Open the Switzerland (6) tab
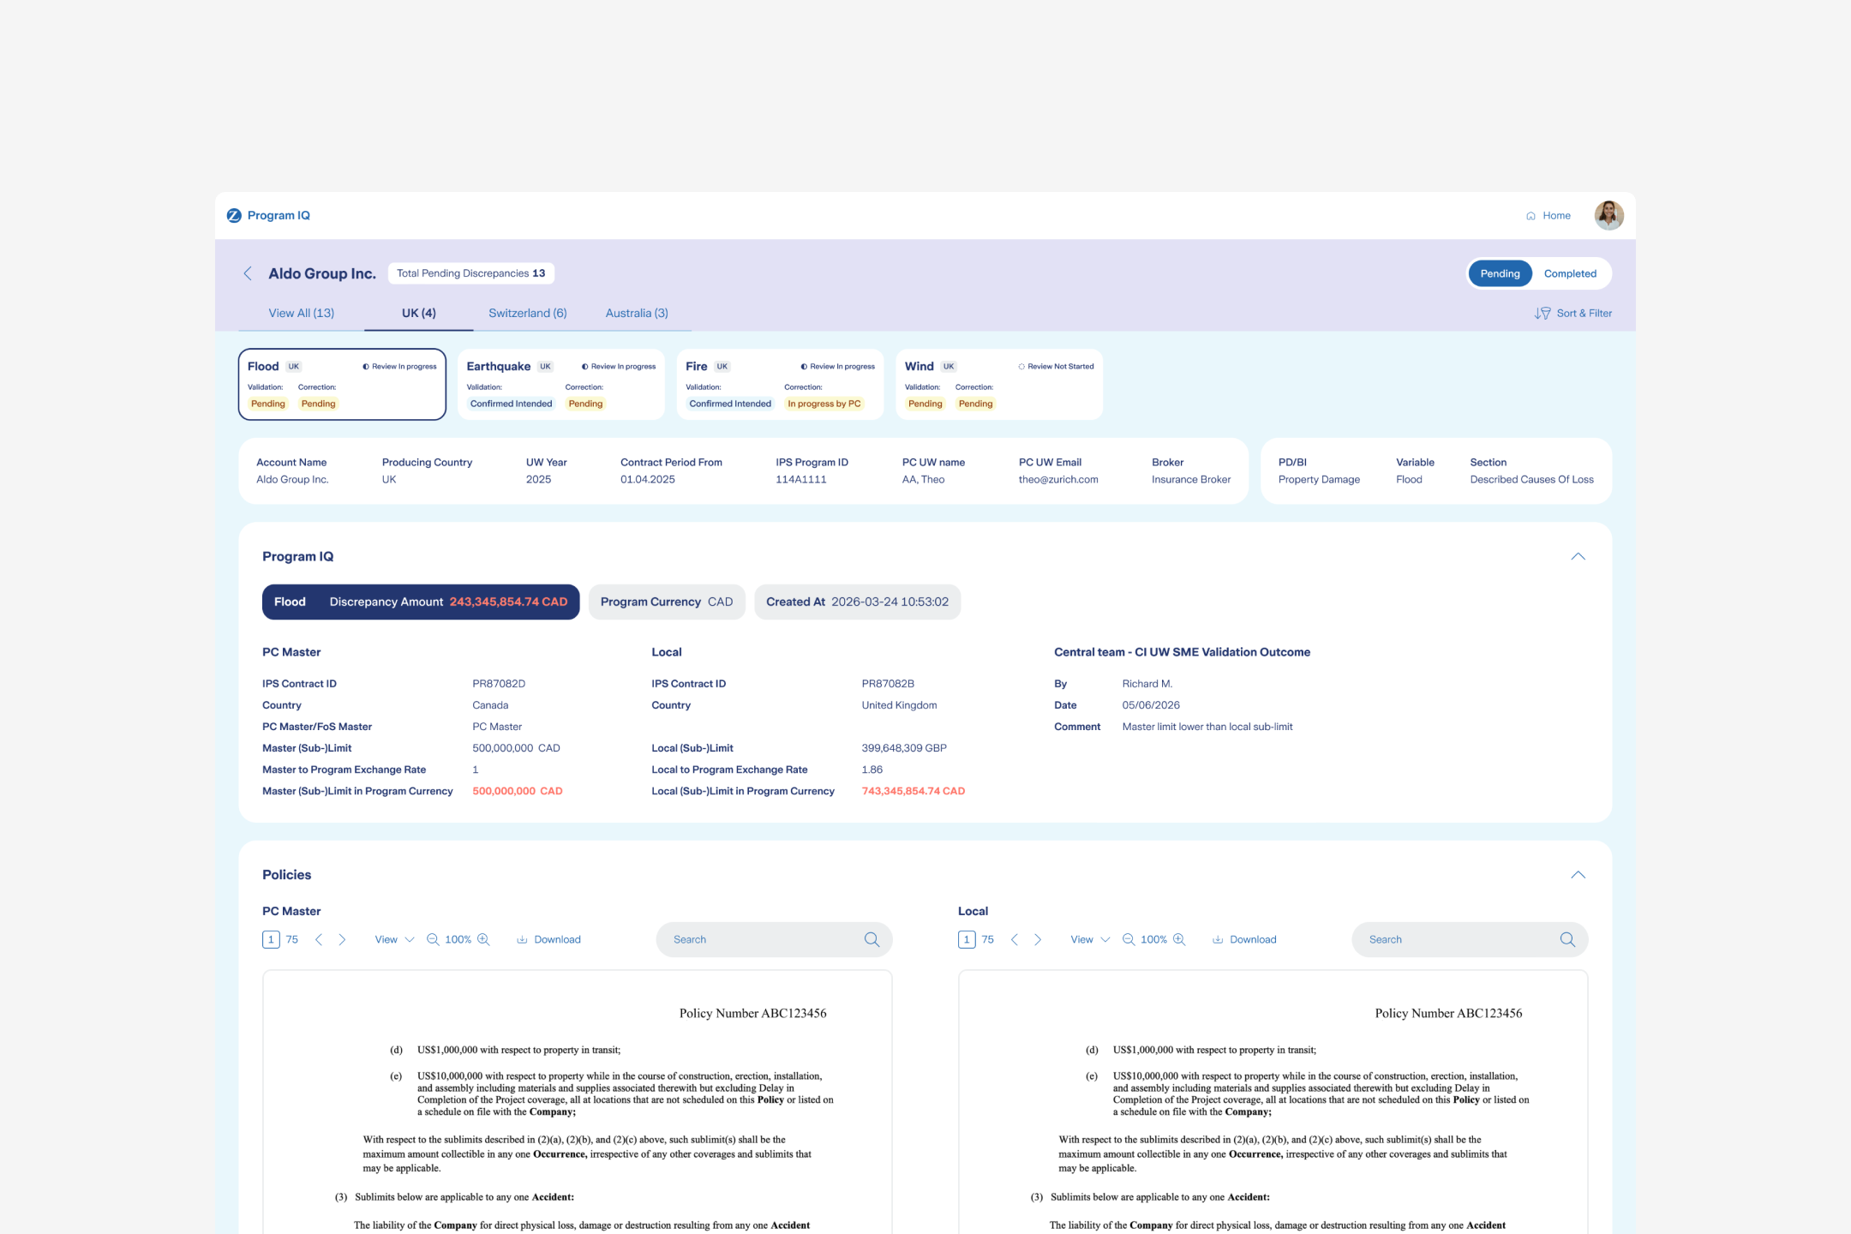This screenshot has width=1851, height=1234. [x=528, y=313]
